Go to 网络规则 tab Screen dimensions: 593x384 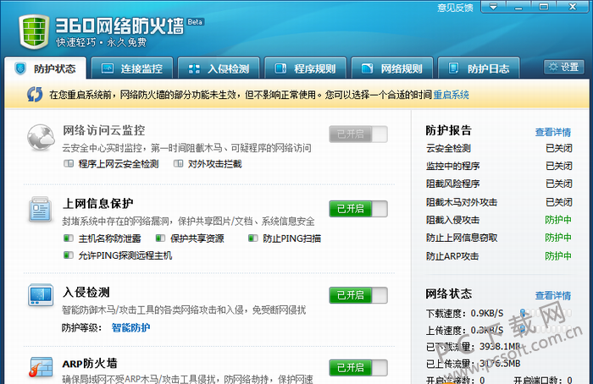391,69
